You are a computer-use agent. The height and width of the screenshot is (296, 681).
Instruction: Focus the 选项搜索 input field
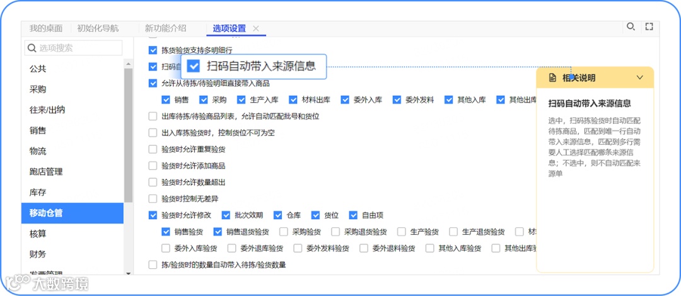coord(73,48)
